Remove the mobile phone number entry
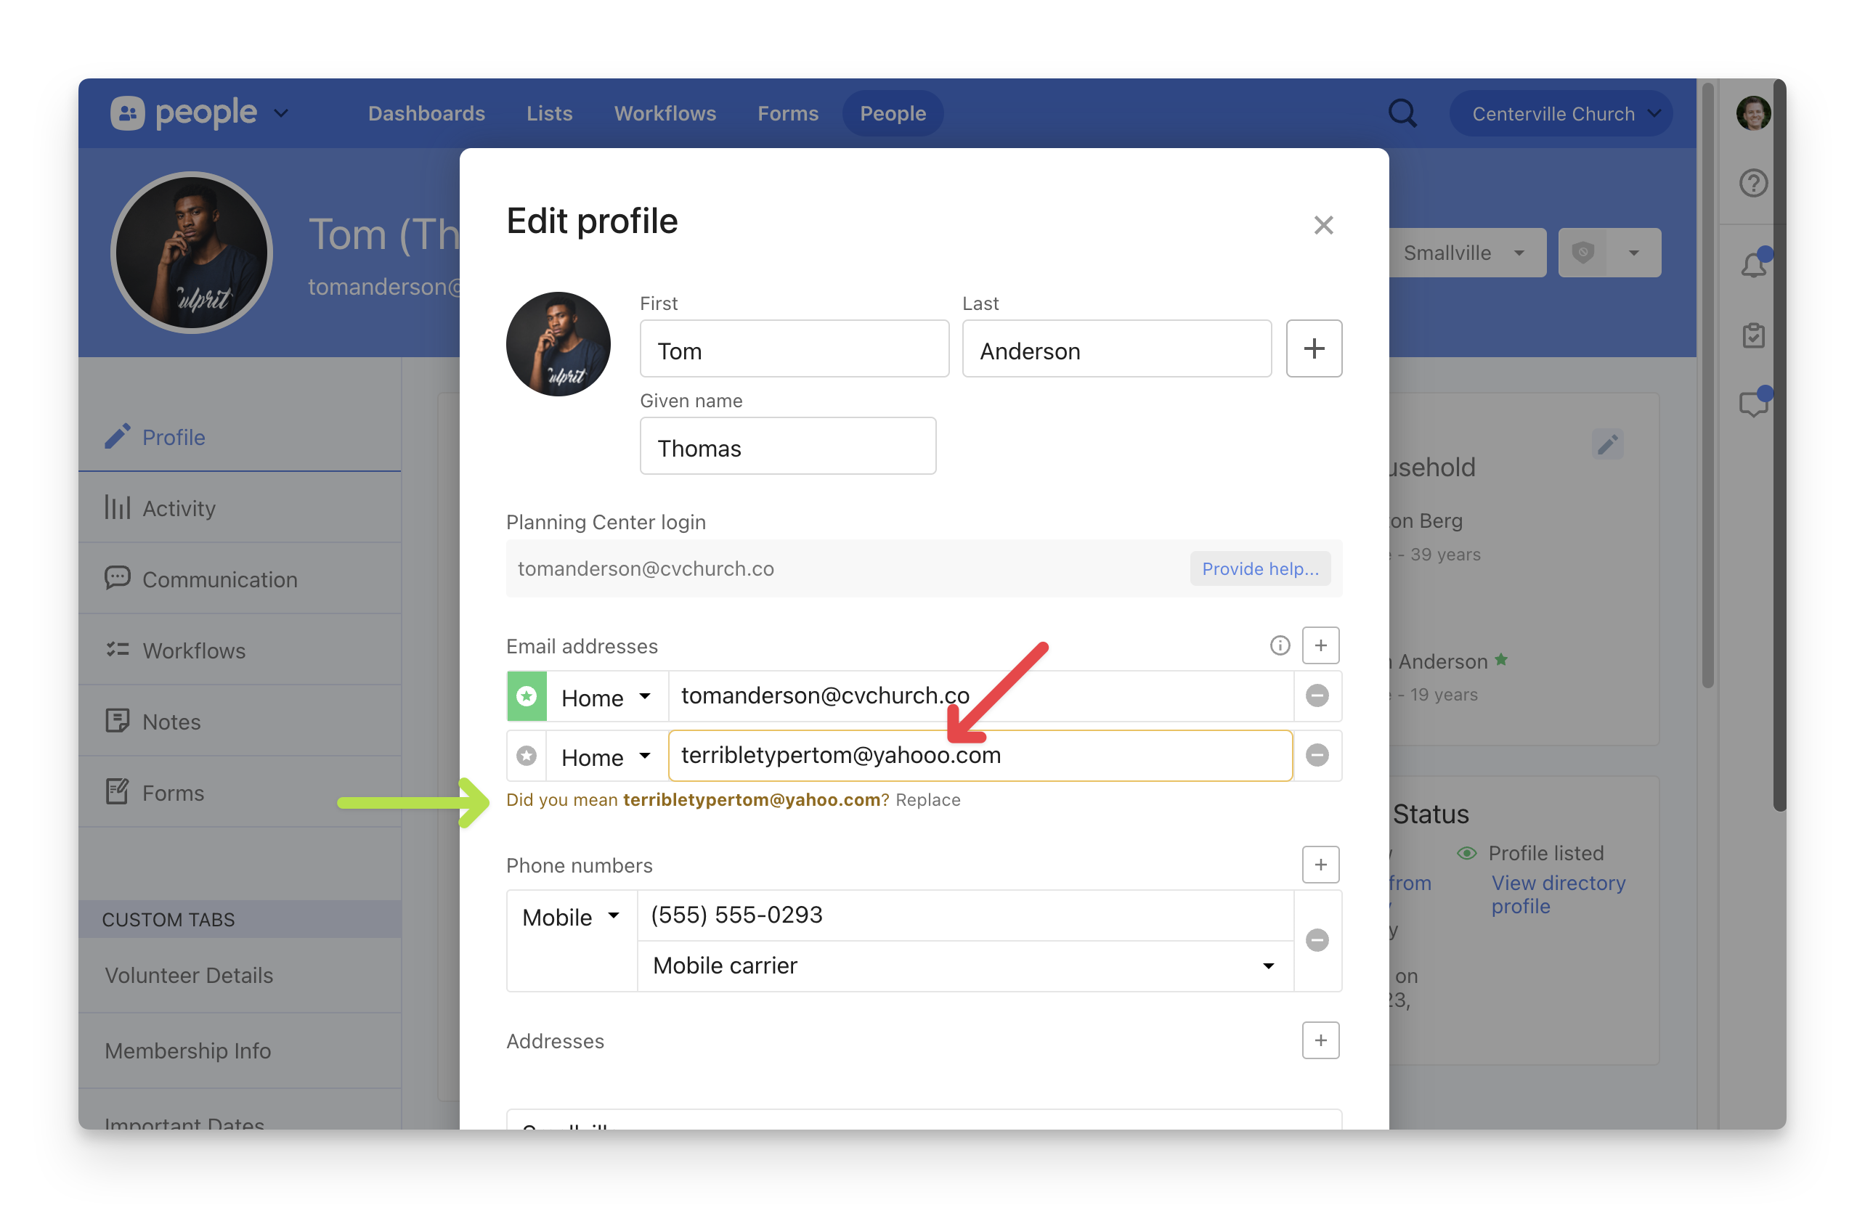The width and height of the screenshot is (1865, 1208). pyautogui.click(x=1317, y=940)
